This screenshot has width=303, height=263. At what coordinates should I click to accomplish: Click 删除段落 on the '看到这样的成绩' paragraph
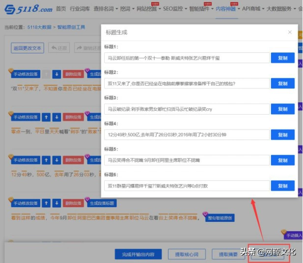[73, 203]
